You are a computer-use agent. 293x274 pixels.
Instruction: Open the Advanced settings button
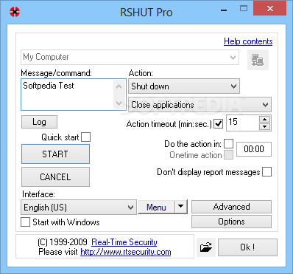(231, 207)
